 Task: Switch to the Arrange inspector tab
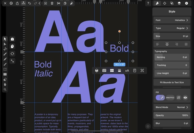pos(165,3)
